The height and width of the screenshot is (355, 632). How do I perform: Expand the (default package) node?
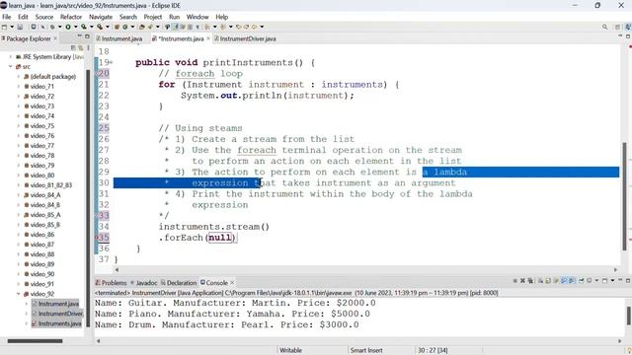(x=19, y=77)
